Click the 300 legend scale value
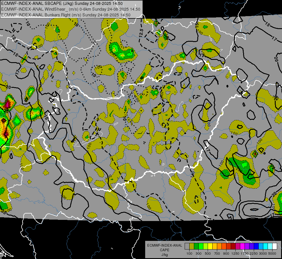The image size is (282, 259). 198,254
